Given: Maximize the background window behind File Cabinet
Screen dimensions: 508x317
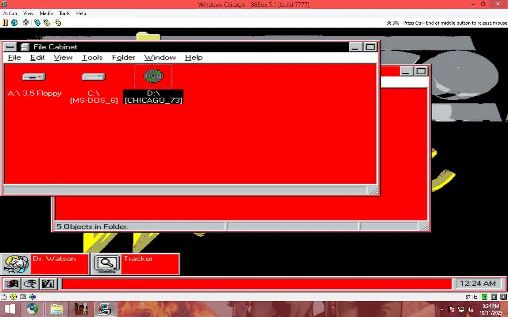Looking at the screenshot, I should [420, 71].
